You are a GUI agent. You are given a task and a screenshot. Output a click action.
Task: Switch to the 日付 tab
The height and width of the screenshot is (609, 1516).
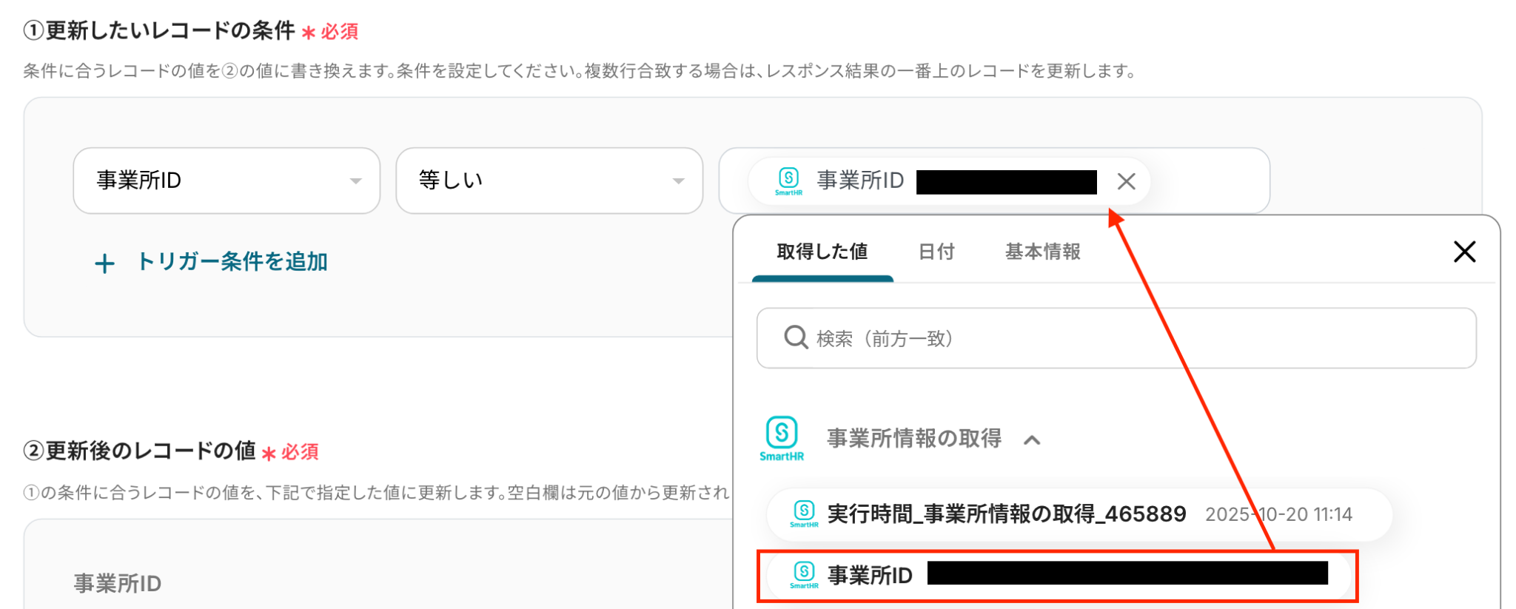[x=936, y=252]
